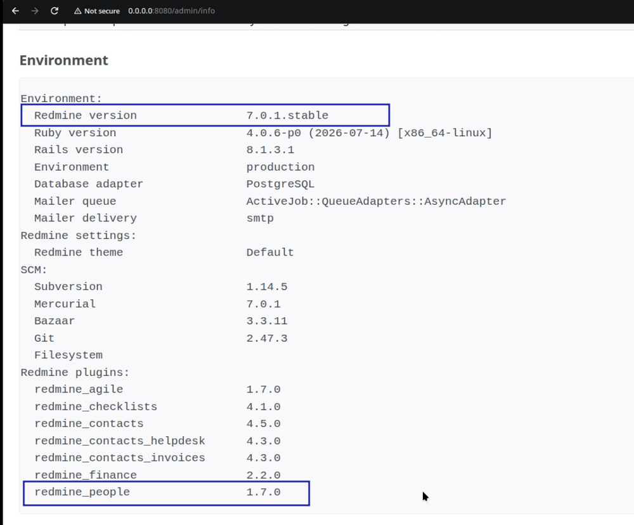Click the PostgreSQL adapter value
The height and width of the screenshot is (525, 634).
[x=280, y=185]
